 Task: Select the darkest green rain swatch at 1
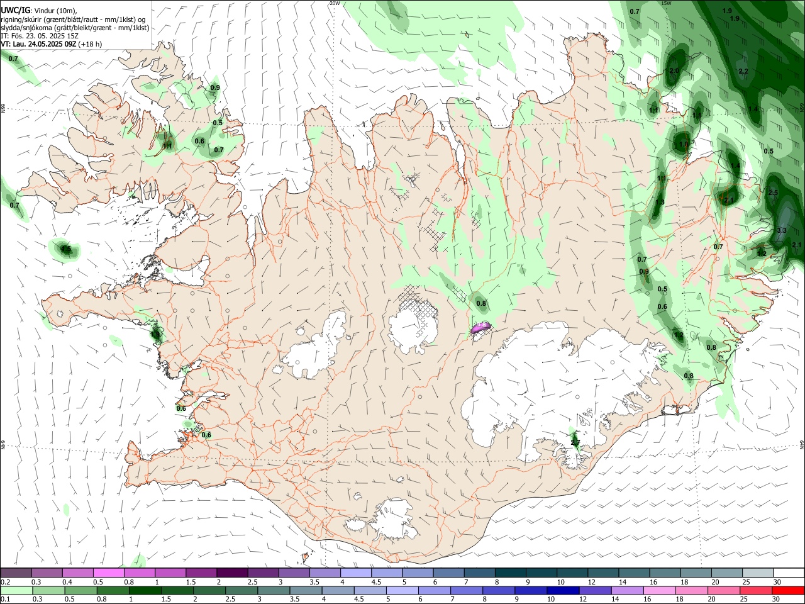click(145, 591)
